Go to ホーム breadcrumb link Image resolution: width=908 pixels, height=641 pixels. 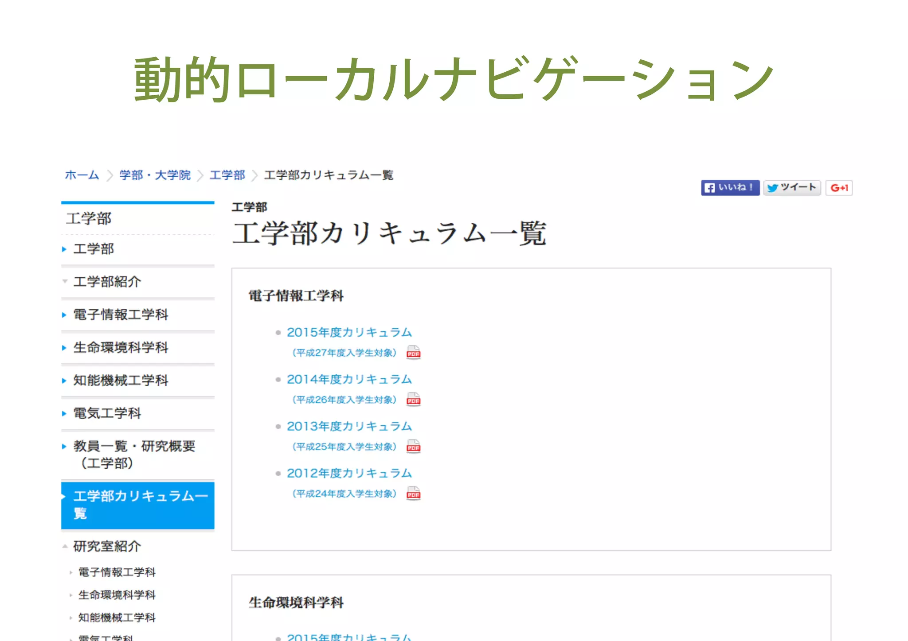pyautogui.click(x=82, y=175)
